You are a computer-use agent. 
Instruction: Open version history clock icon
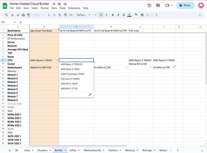point(149,6)
